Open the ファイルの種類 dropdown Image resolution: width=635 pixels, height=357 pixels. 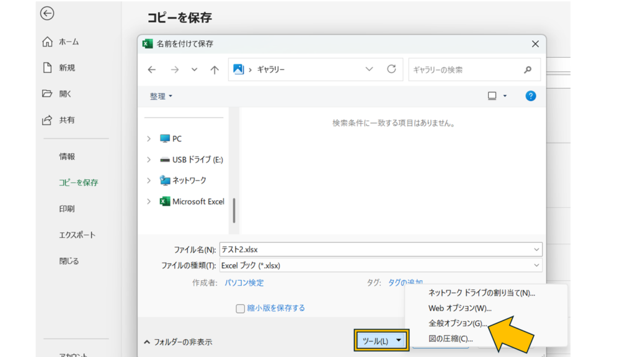[x=536, y=266]
